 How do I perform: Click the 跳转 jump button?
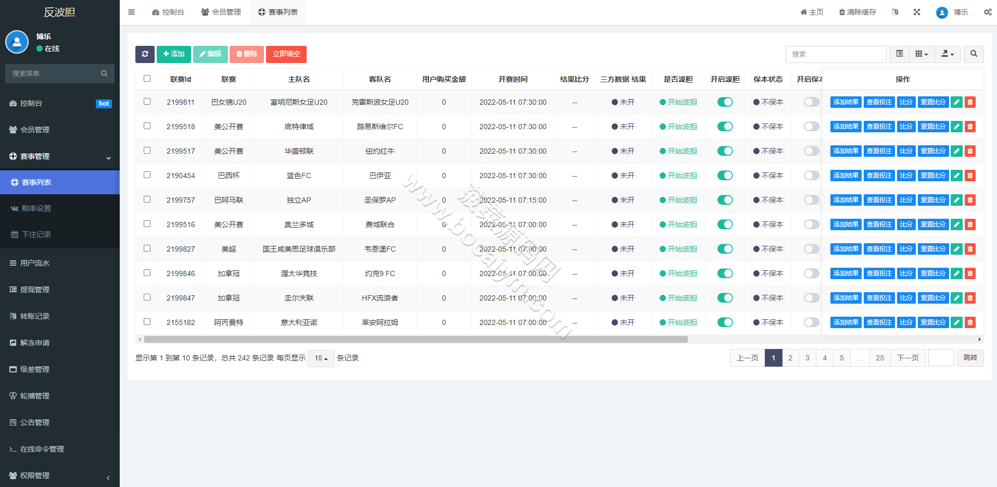pos(970,358)
